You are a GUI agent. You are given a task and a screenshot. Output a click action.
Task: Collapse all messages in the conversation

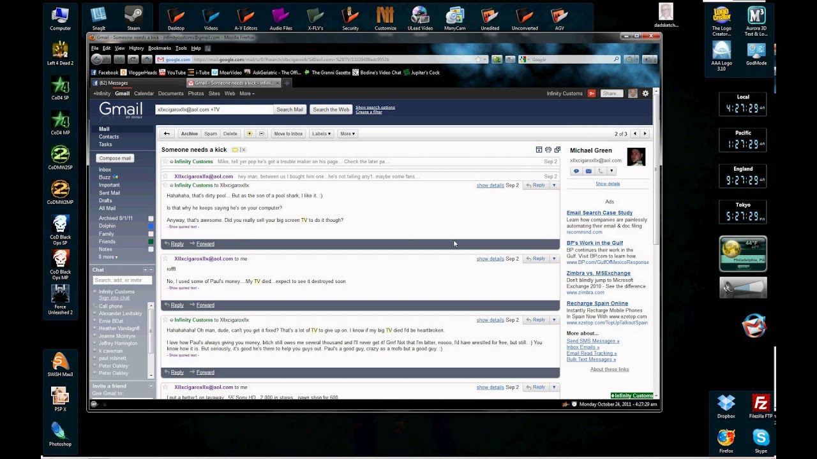(x=539, y=150)
